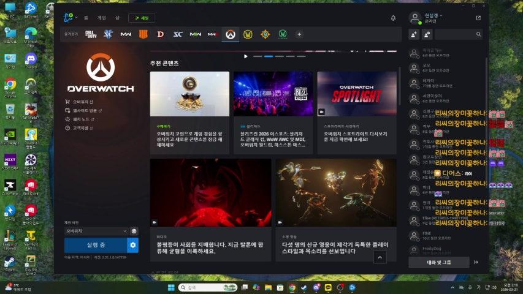Open the Windows Start menu
Screen dimensions: 523x294
[x=171, y=287]
